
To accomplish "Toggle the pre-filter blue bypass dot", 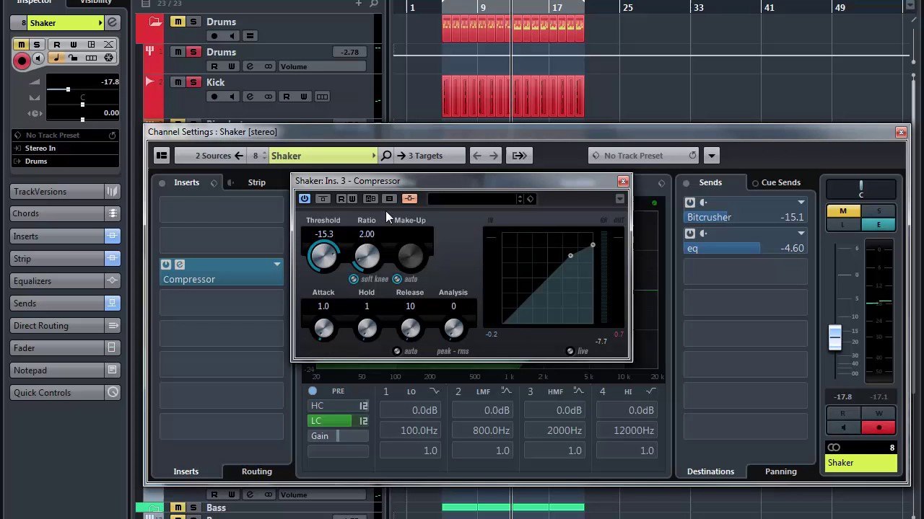I will click(x=313, y=391).
